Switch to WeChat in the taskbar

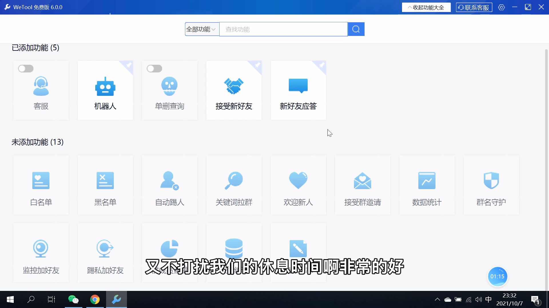(73, 299)
